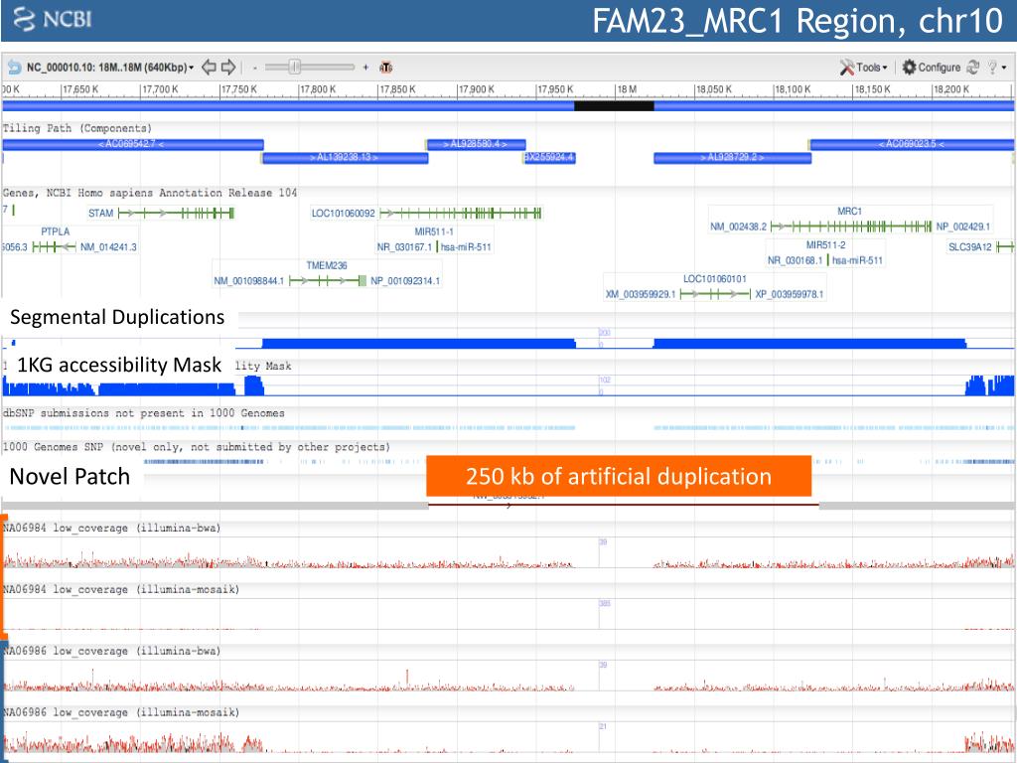Click NA06986 low_coverage (illumina-bwa) track label
Screen dimensions: 1017x763
[x=111, y=651]
